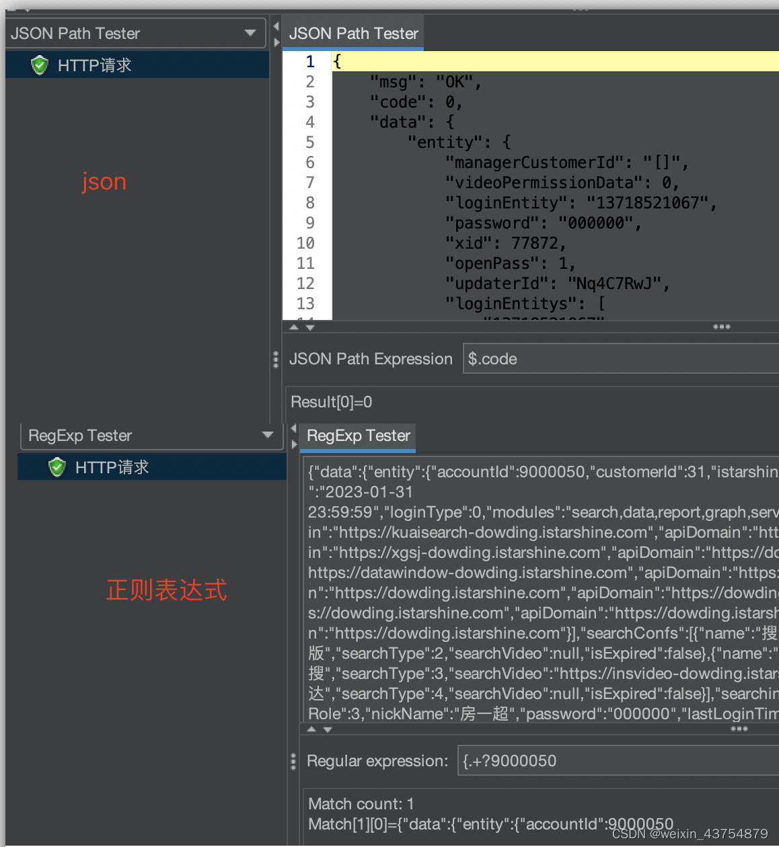Image resolution: width=779 pixels, height=847 pixels.
Task: Click the "videoPermissionData": 0 line
Action: coord(562,183)
